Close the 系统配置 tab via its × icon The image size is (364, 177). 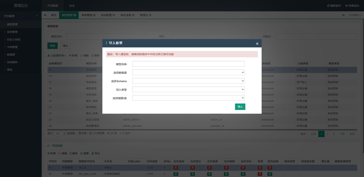[x=114, y=15]
